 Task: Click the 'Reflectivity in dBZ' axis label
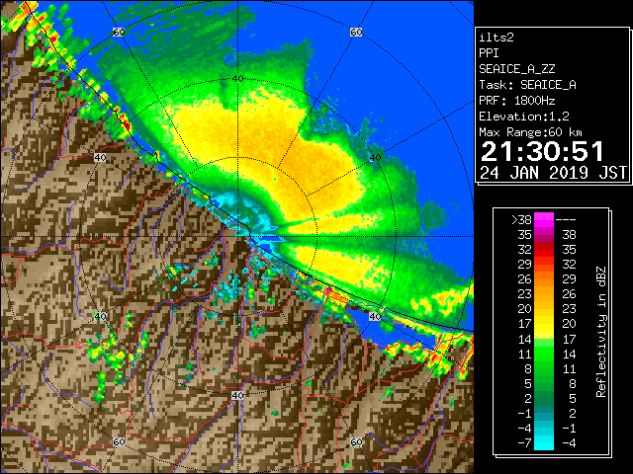pyautogui.click(x=600, y=332)
